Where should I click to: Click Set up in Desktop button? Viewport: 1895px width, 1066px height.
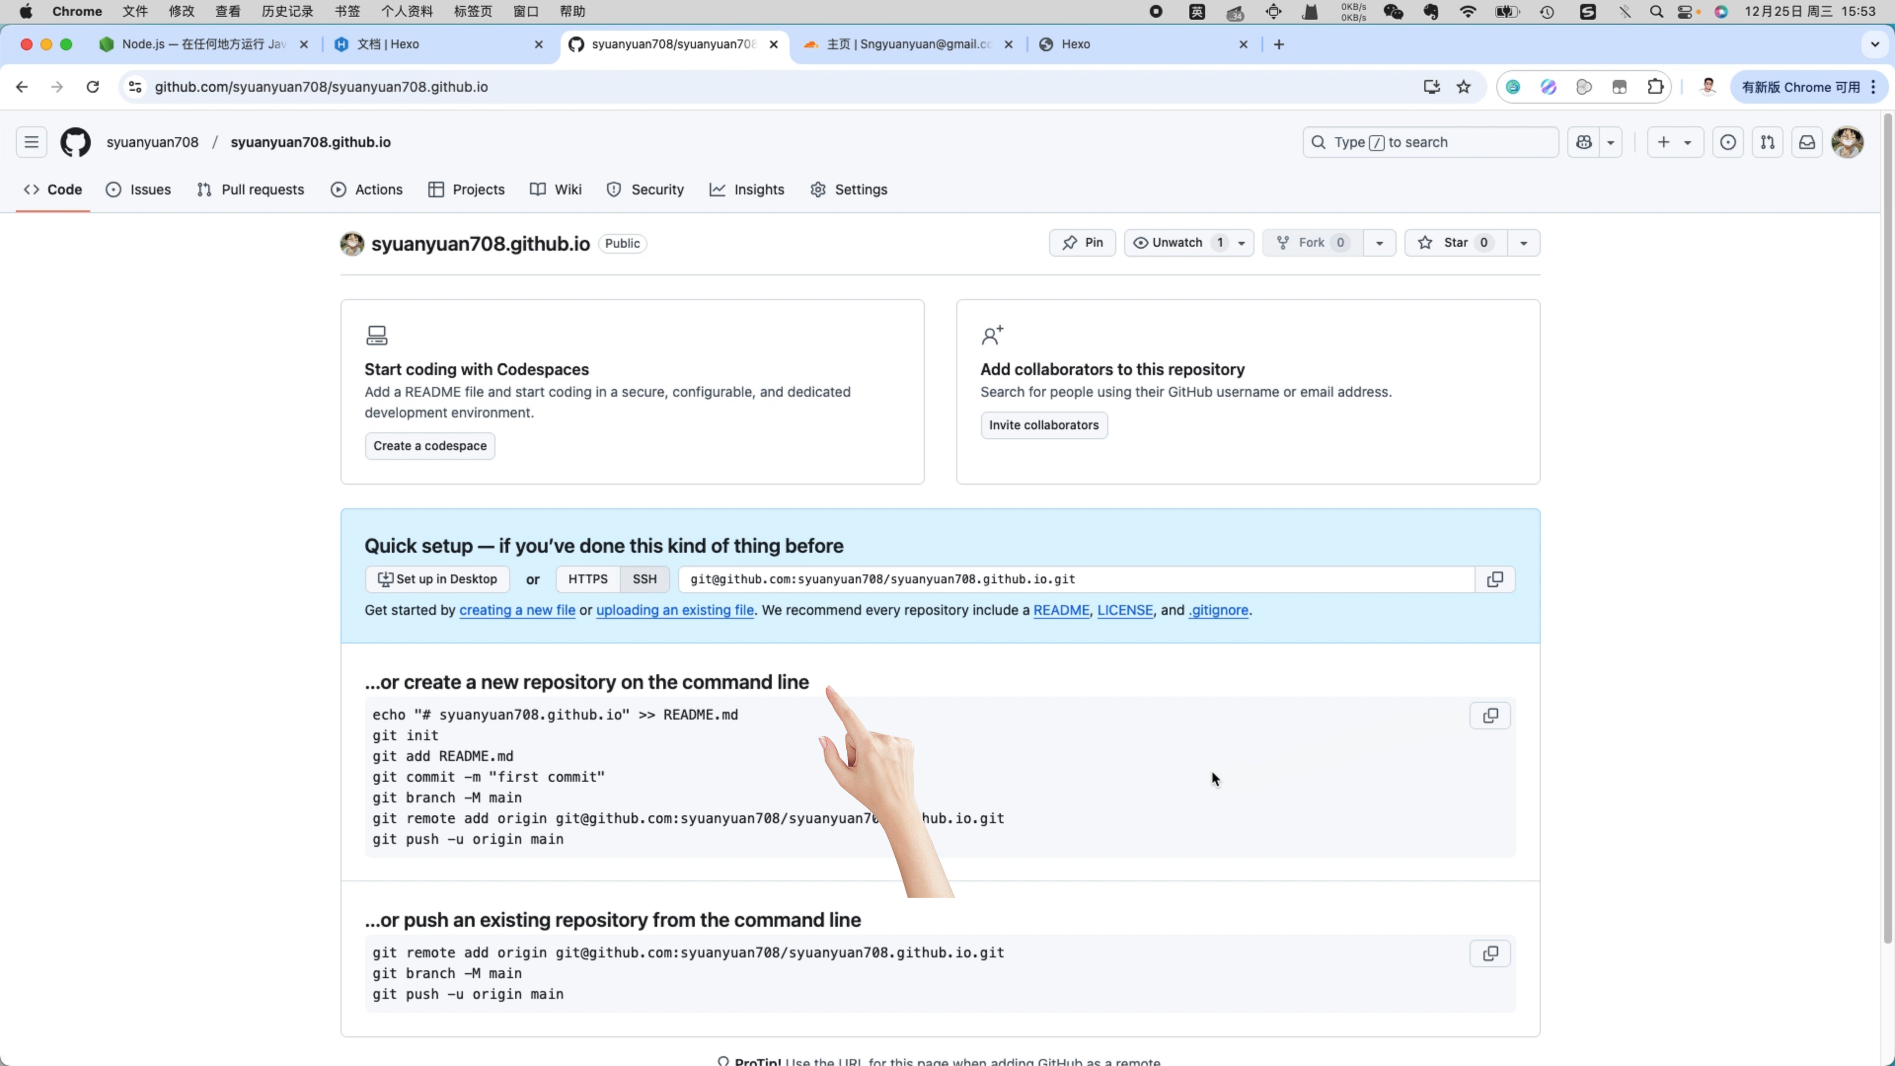click(438, 580)
